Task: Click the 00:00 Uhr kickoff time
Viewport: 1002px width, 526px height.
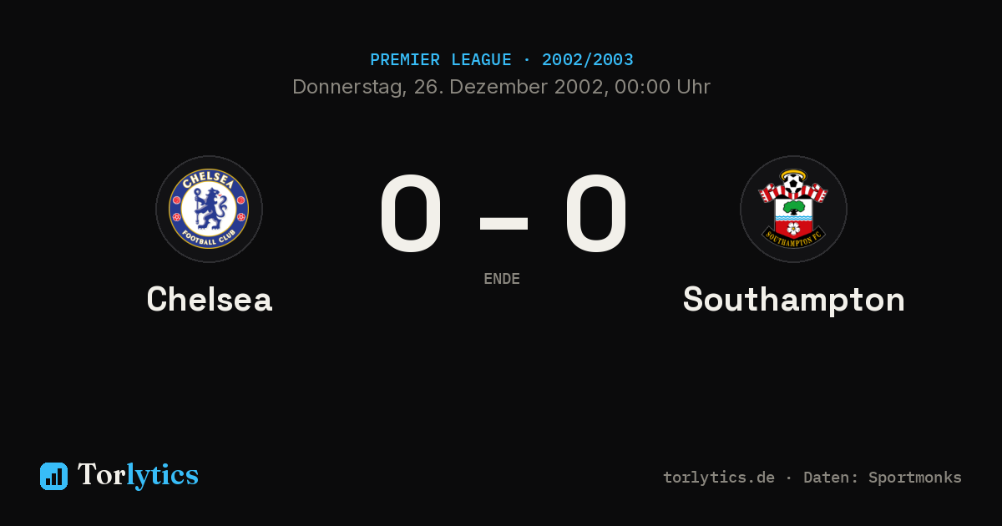Action: pyautogui.click(x=663, y=87)
